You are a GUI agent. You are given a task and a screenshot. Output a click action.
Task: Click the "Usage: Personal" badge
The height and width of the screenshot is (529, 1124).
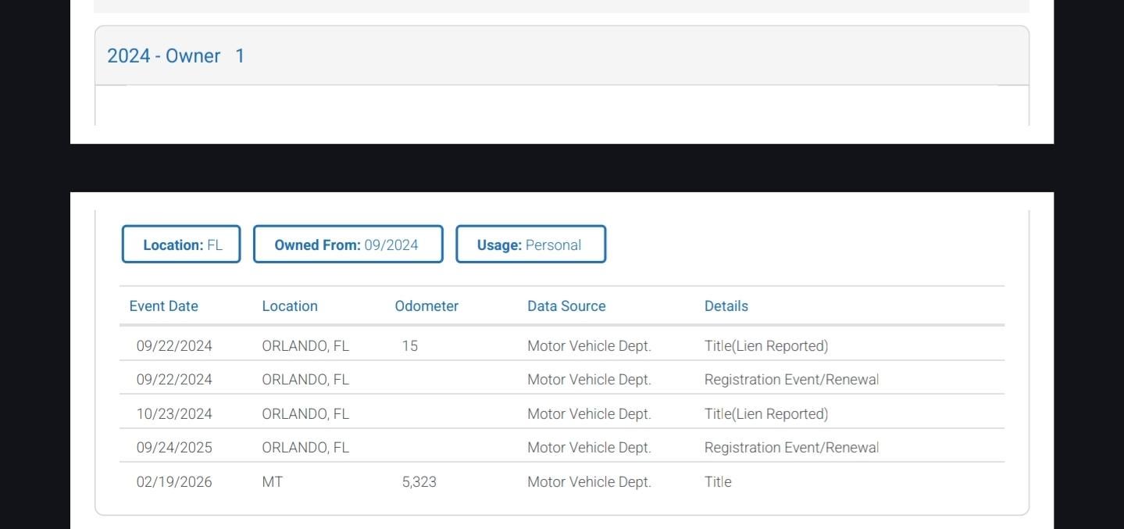point(530,245)
